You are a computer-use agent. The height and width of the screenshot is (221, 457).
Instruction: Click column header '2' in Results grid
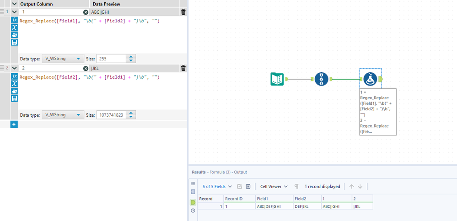[362, 199]
